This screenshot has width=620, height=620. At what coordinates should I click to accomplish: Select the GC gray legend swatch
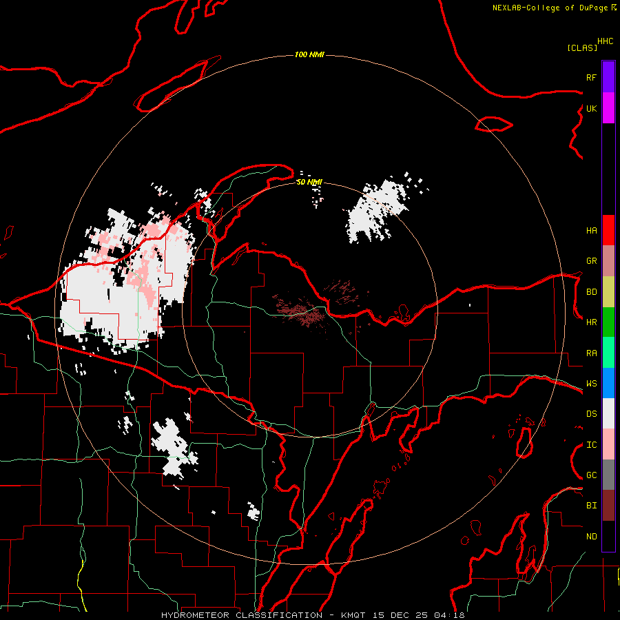pyautogui.click(x=608, y=475)
